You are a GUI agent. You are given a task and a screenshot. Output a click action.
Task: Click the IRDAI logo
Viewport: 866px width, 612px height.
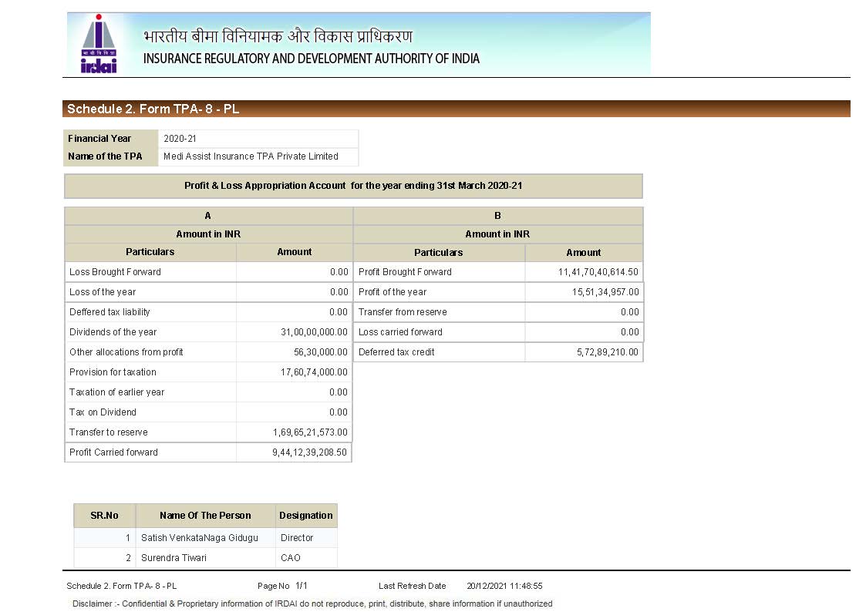click(99, 44)
